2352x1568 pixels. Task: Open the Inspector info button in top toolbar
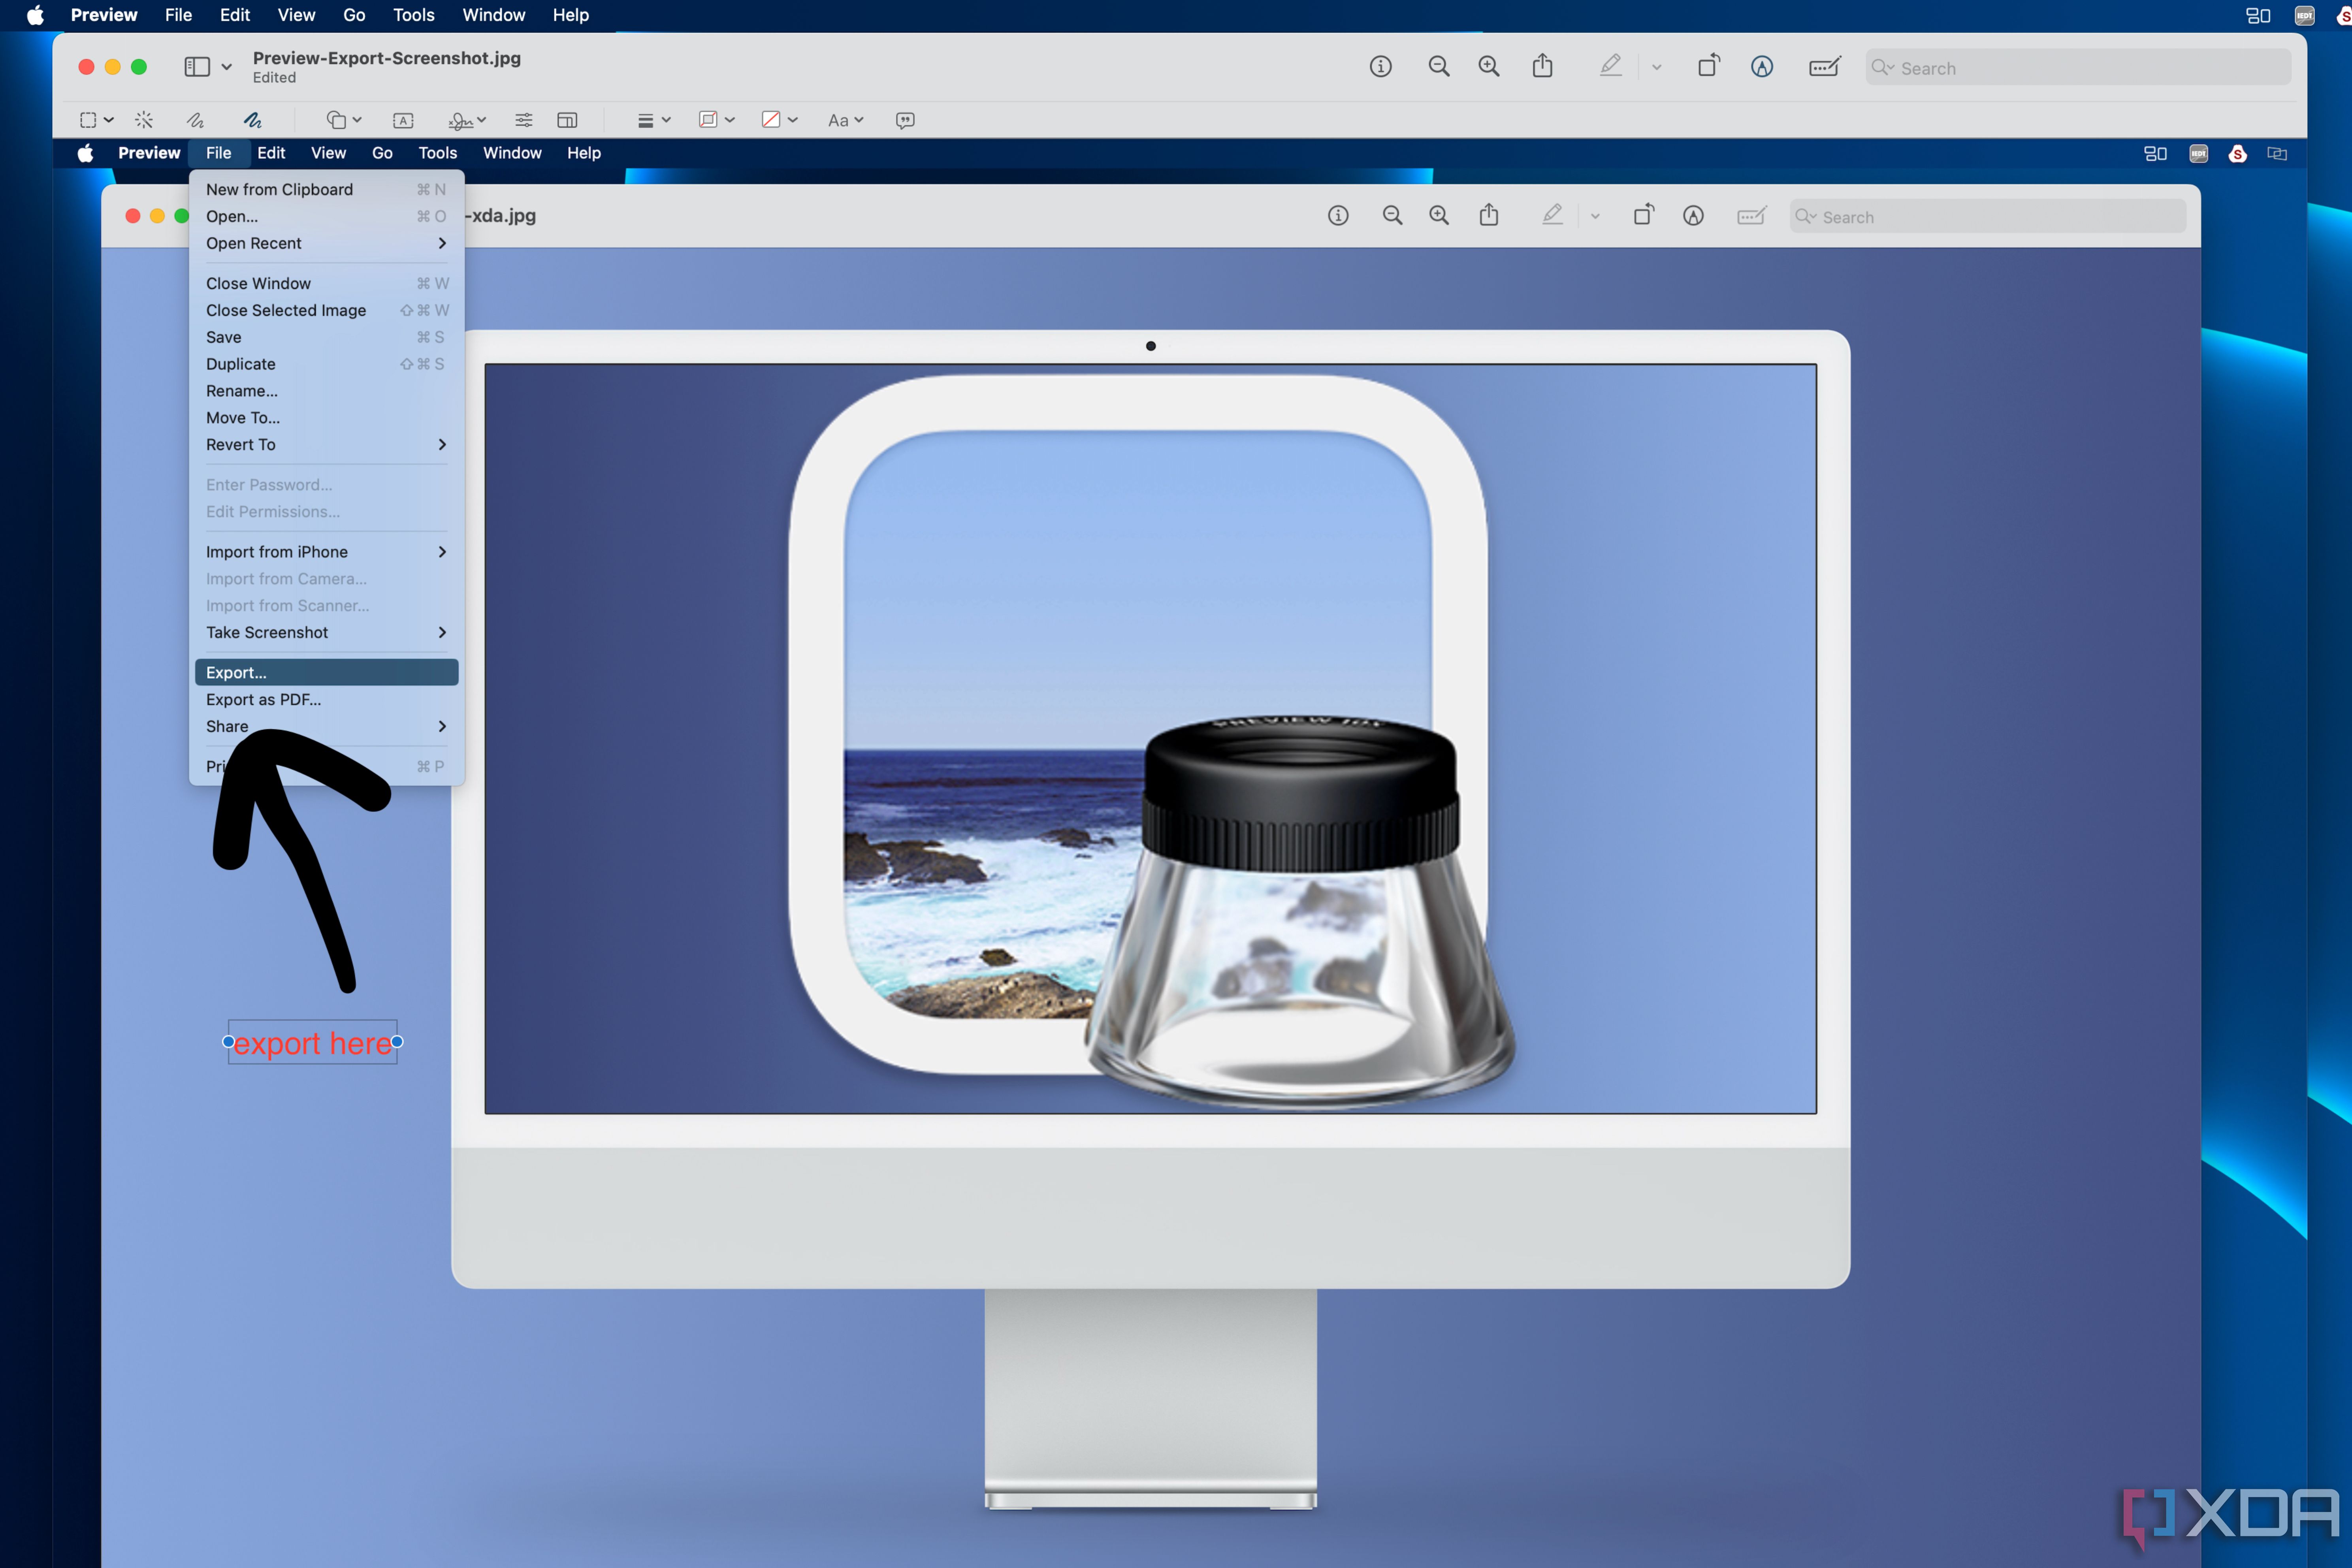pos(1380,67)
